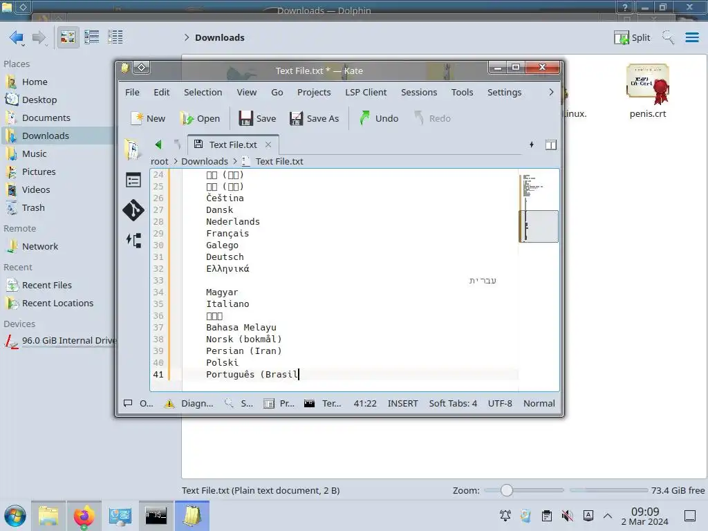Open the Projects panel from status bar
This screenshot has height=531, width=708.
point(279,403)
